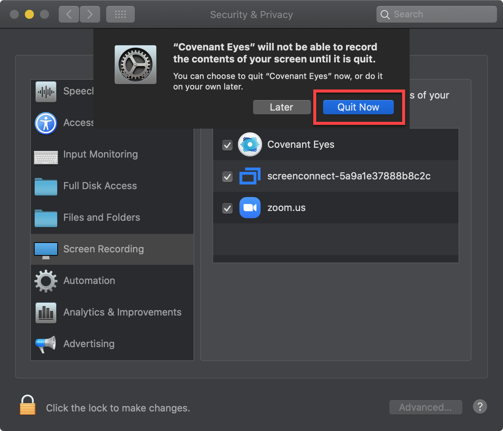Select Input Monitoring in the sidebar
This screenshot has width=503, height=431.
[x=101, y=154]
